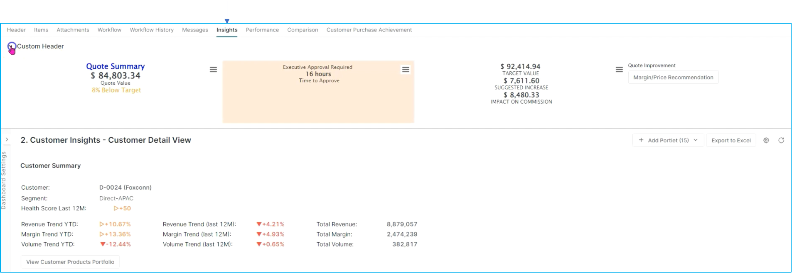Collapse the Custom Header section
The height and width of the screenshot is (273, 792).
coord(12,46)
